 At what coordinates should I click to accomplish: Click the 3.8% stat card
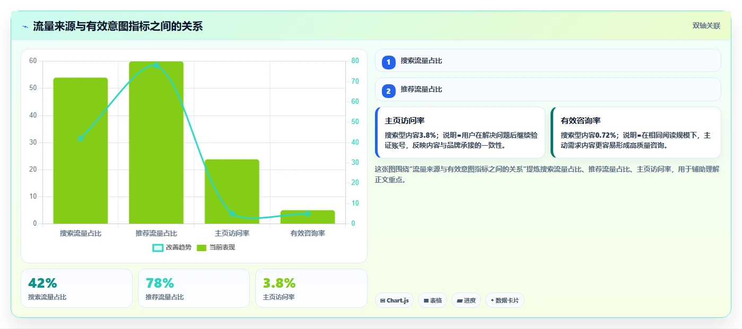311,288
